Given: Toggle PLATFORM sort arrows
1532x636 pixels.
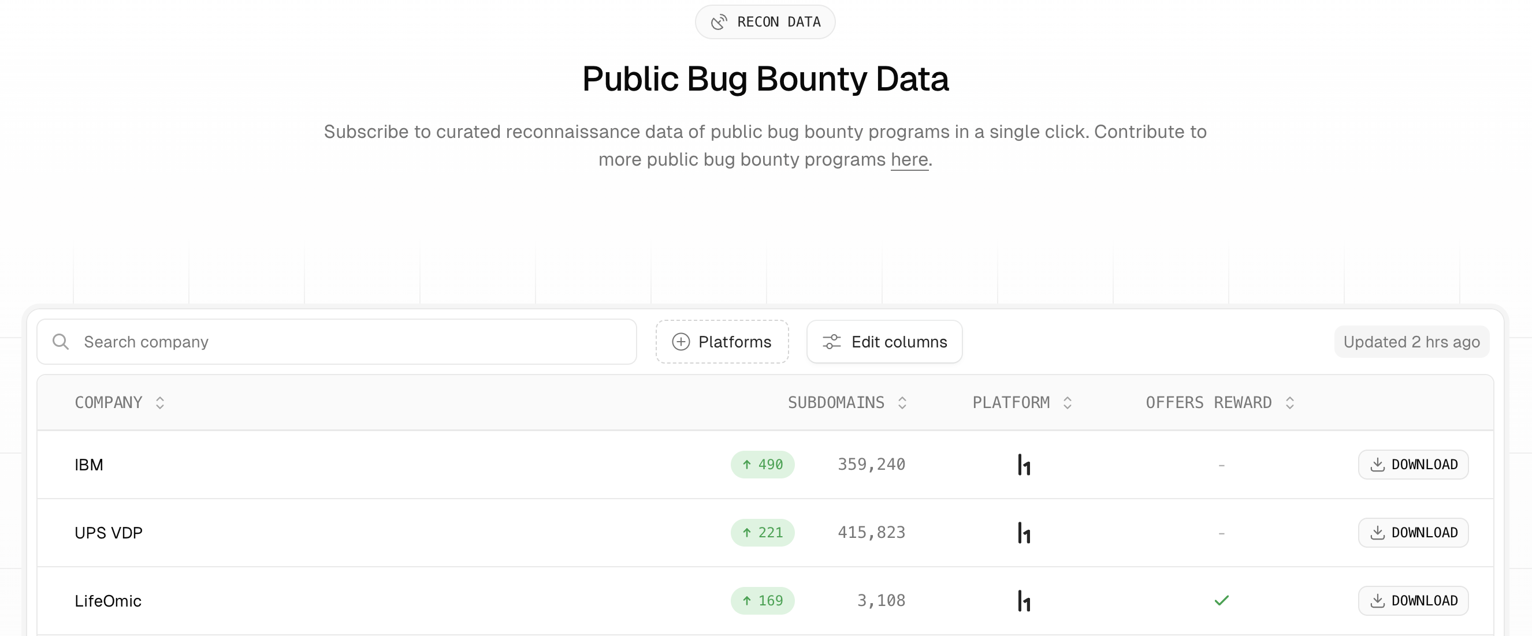Looking at the screenshot, I should [x=1067, y=402].
